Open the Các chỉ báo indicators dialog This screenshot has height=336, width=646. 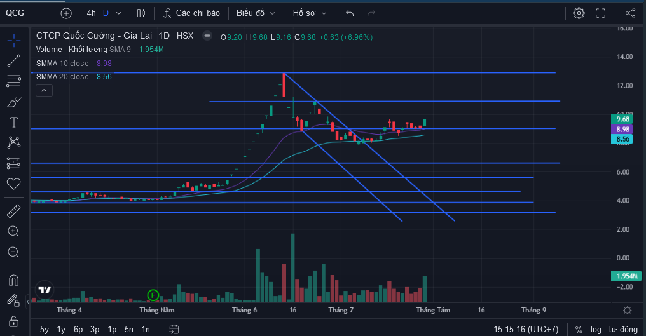tap(191, 13)
